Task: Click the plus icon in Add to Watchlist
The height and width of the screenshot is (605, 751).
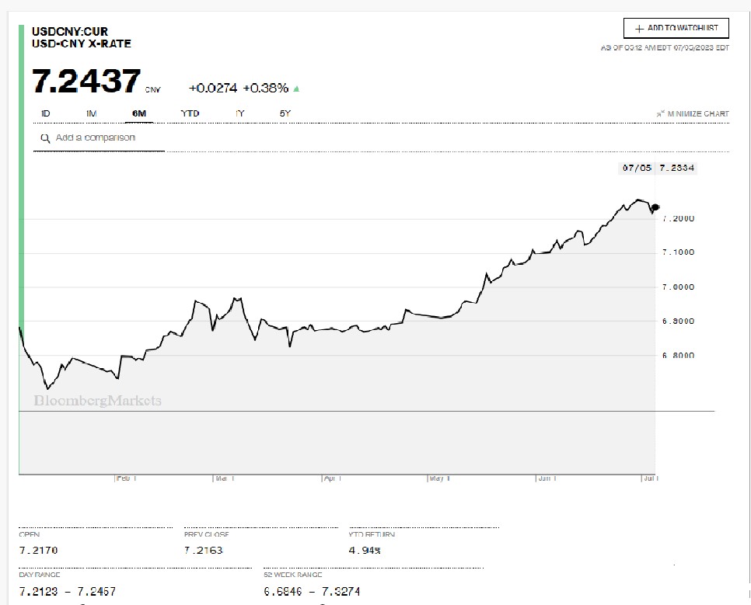Action: 639,28
